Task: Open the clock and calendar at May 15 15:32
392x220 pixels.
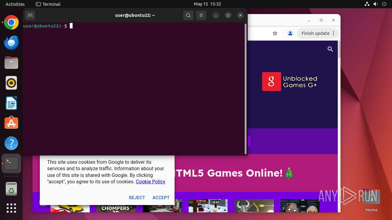Action: [207, 4]
